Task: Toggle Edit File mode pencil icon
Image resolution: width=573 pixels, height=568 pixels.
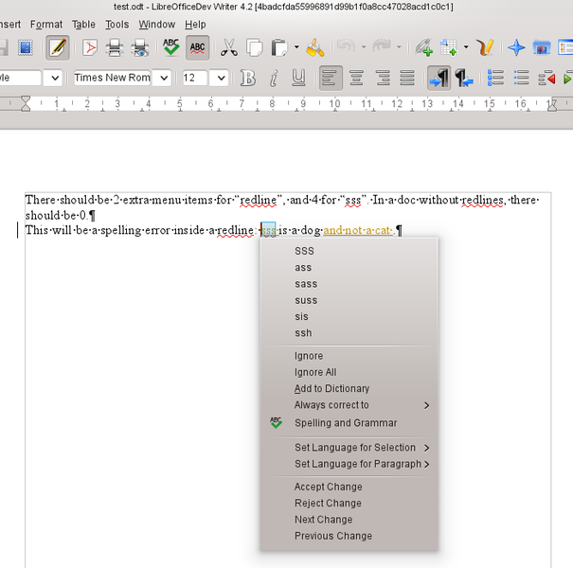Action: 58,48
